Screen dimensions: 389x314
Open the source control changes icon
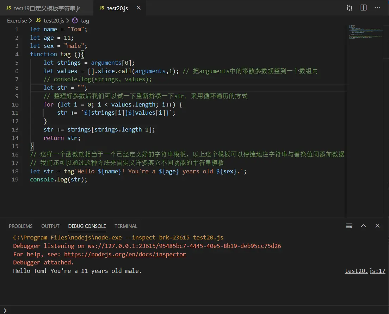350,8
